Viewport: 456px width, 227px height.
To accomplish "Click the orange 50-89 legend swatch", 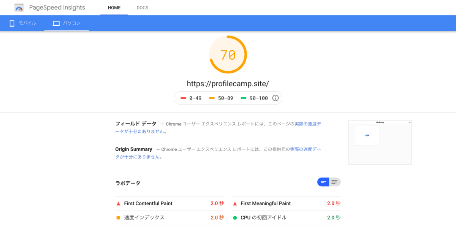I will click(212, 98).
